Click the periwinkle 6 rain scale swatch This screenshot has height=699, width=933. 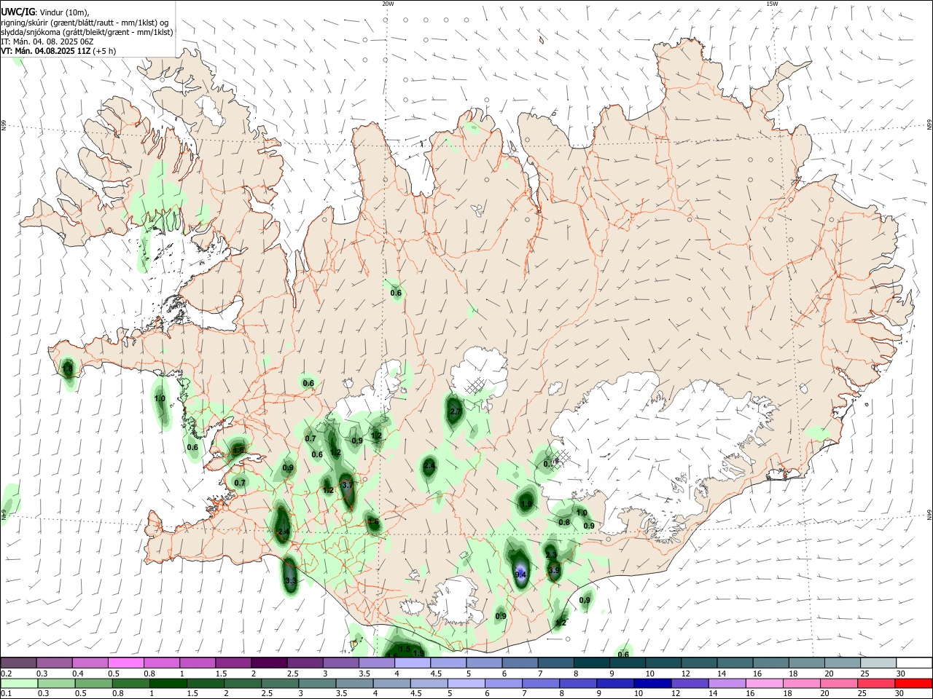click(x=503, y=683)
